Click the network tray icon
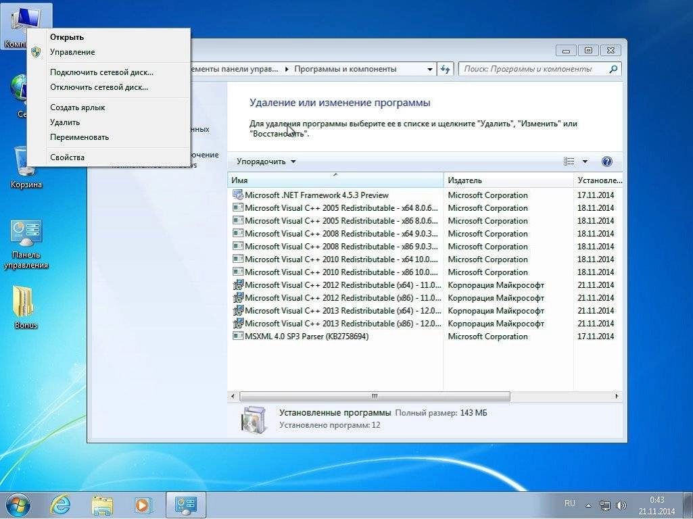This screenshot has height=519, width=693. pos(604,505)
